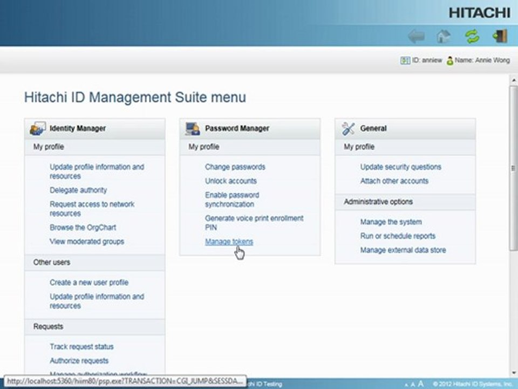Screen dimensions: 518x389
Task: Select largest font size A in footer
Action: point(420,384)
